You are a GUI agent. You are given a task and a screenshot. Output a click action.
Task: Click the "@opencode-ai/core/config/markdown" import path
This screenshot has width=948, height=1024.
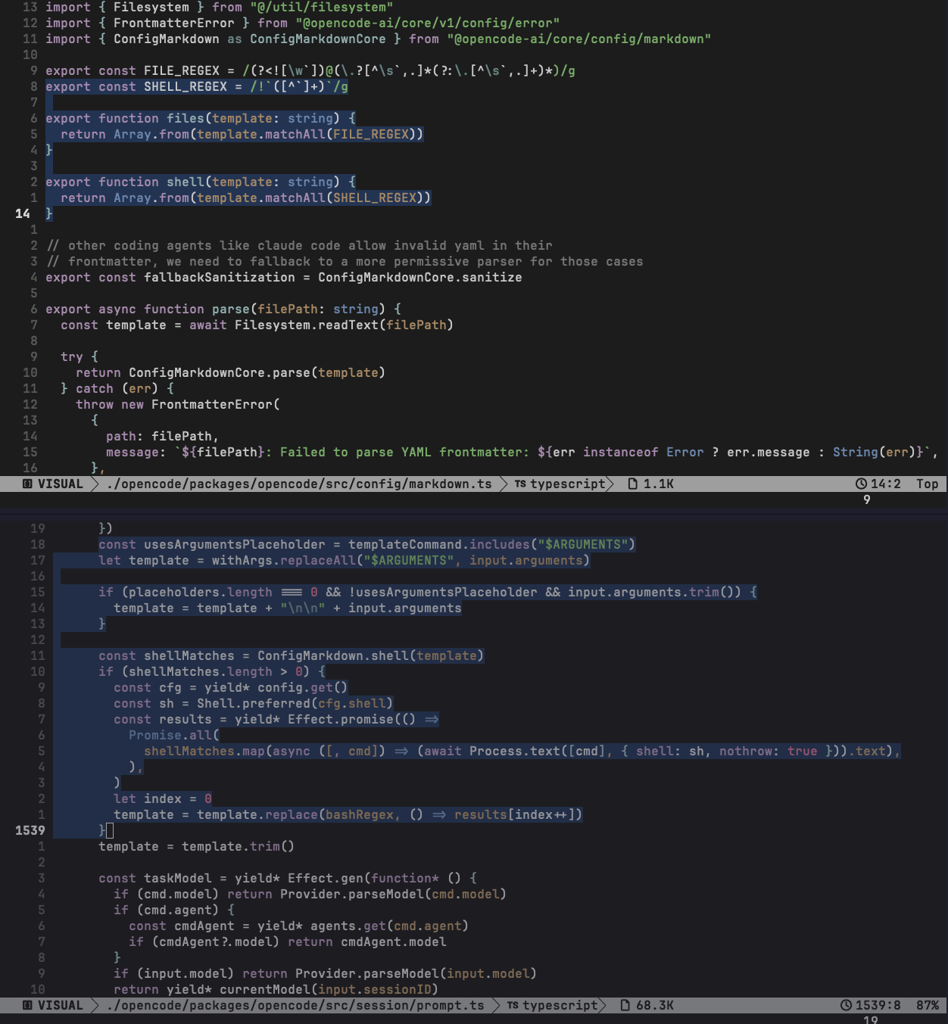point(579,39)
